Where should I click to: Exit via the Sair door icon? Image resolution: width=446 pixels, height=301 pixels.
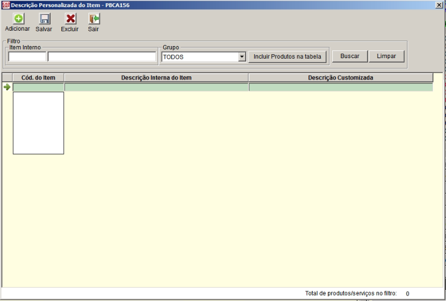click(94, 19)
